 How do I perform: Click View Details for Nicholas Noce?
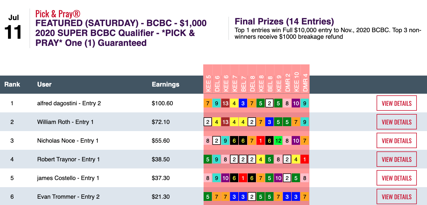[396, 141]
